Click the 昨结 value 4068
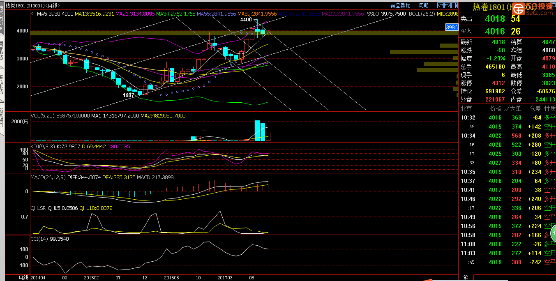This screenshot has height=281, width=556. (x=549, y=50)
